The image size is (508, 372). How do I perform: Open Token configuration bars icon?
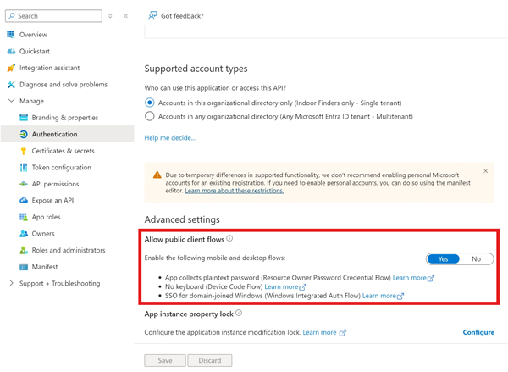[x=24, y=167]
